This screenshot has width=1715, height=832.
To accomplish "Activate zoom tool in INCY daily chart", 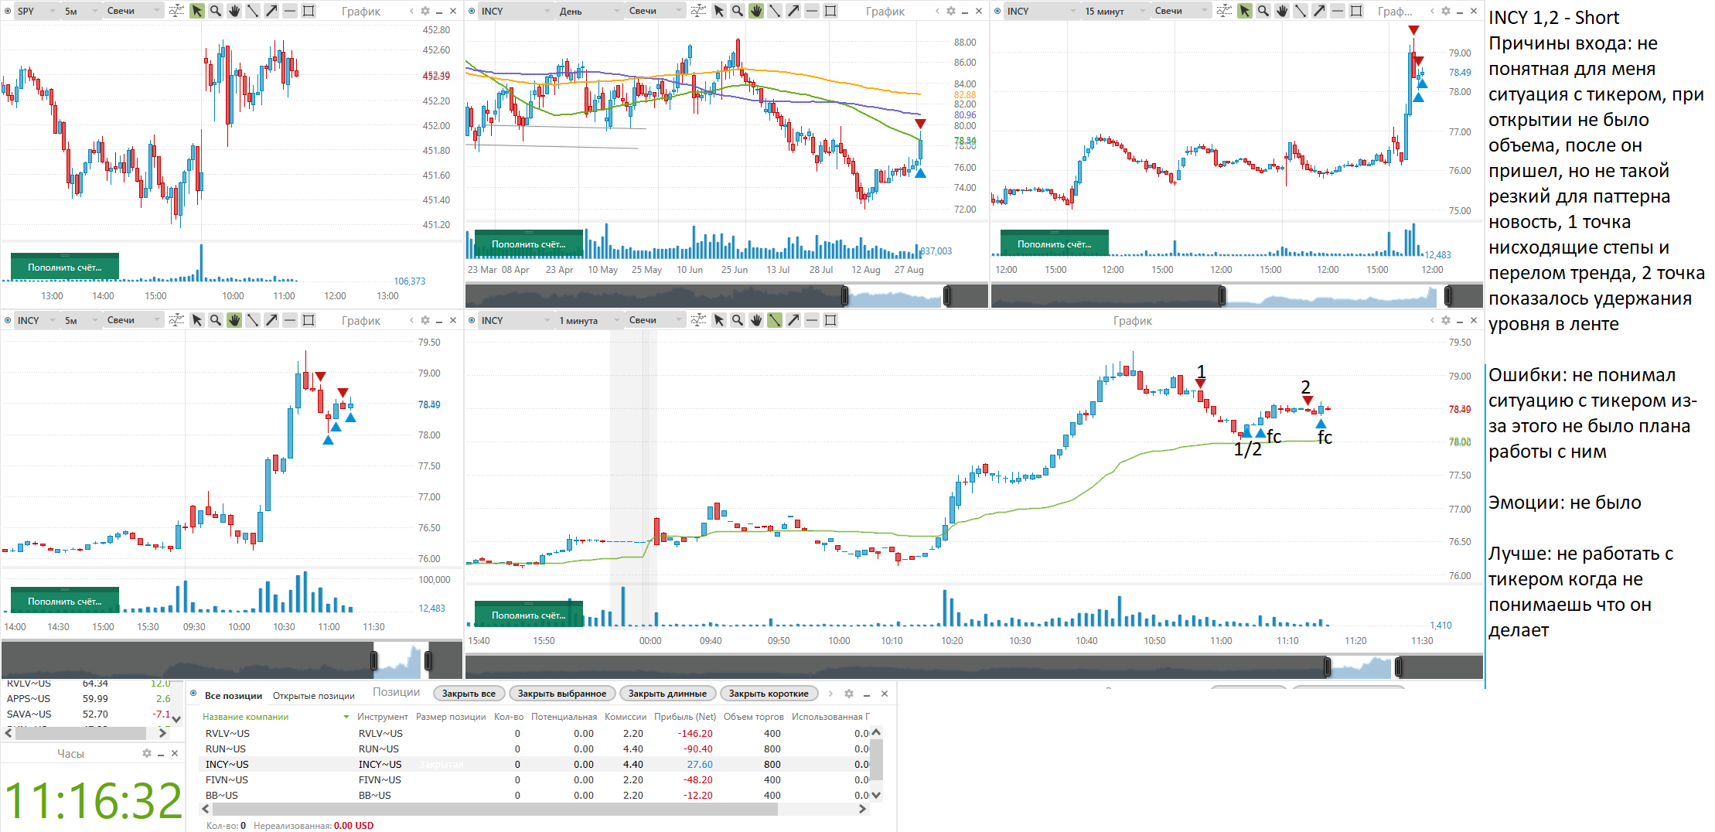I will [x=738, y=11].
